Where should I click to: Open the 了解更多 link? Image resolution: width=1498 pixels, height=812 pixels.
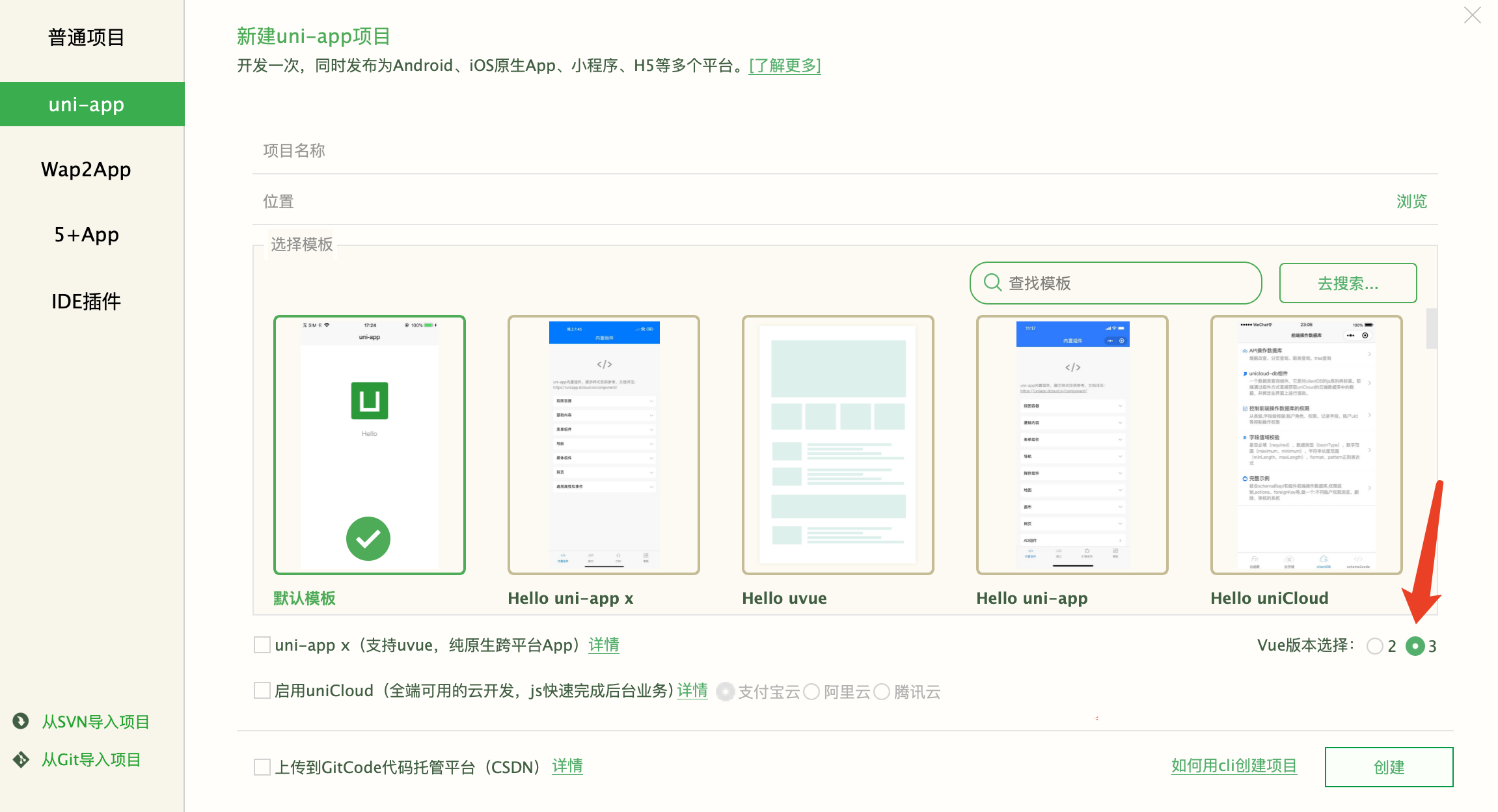click(785, 66)
